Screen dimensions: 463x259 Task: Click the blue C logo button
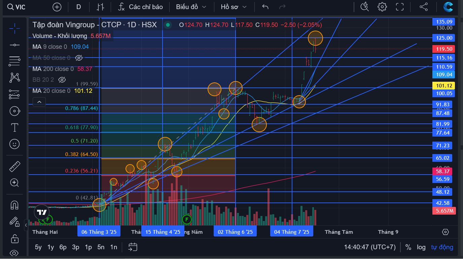448,7
